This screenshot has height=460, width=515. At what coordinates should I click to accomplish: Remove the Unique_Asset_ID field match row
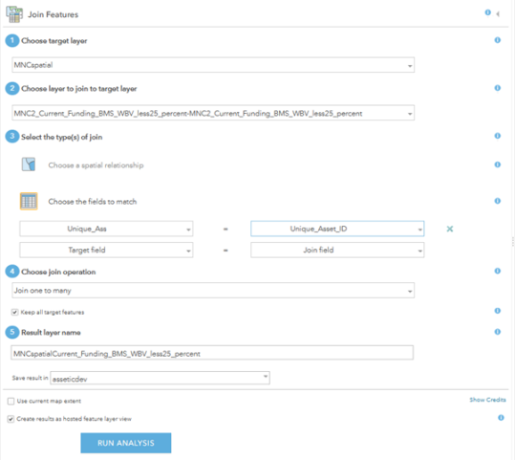tap(450, 229)
